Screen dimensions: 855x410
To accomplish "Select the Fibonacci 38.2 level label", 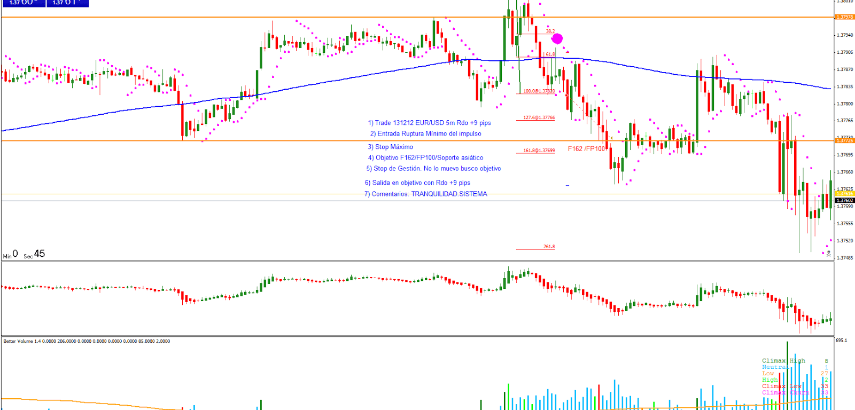I will point(550,31).
